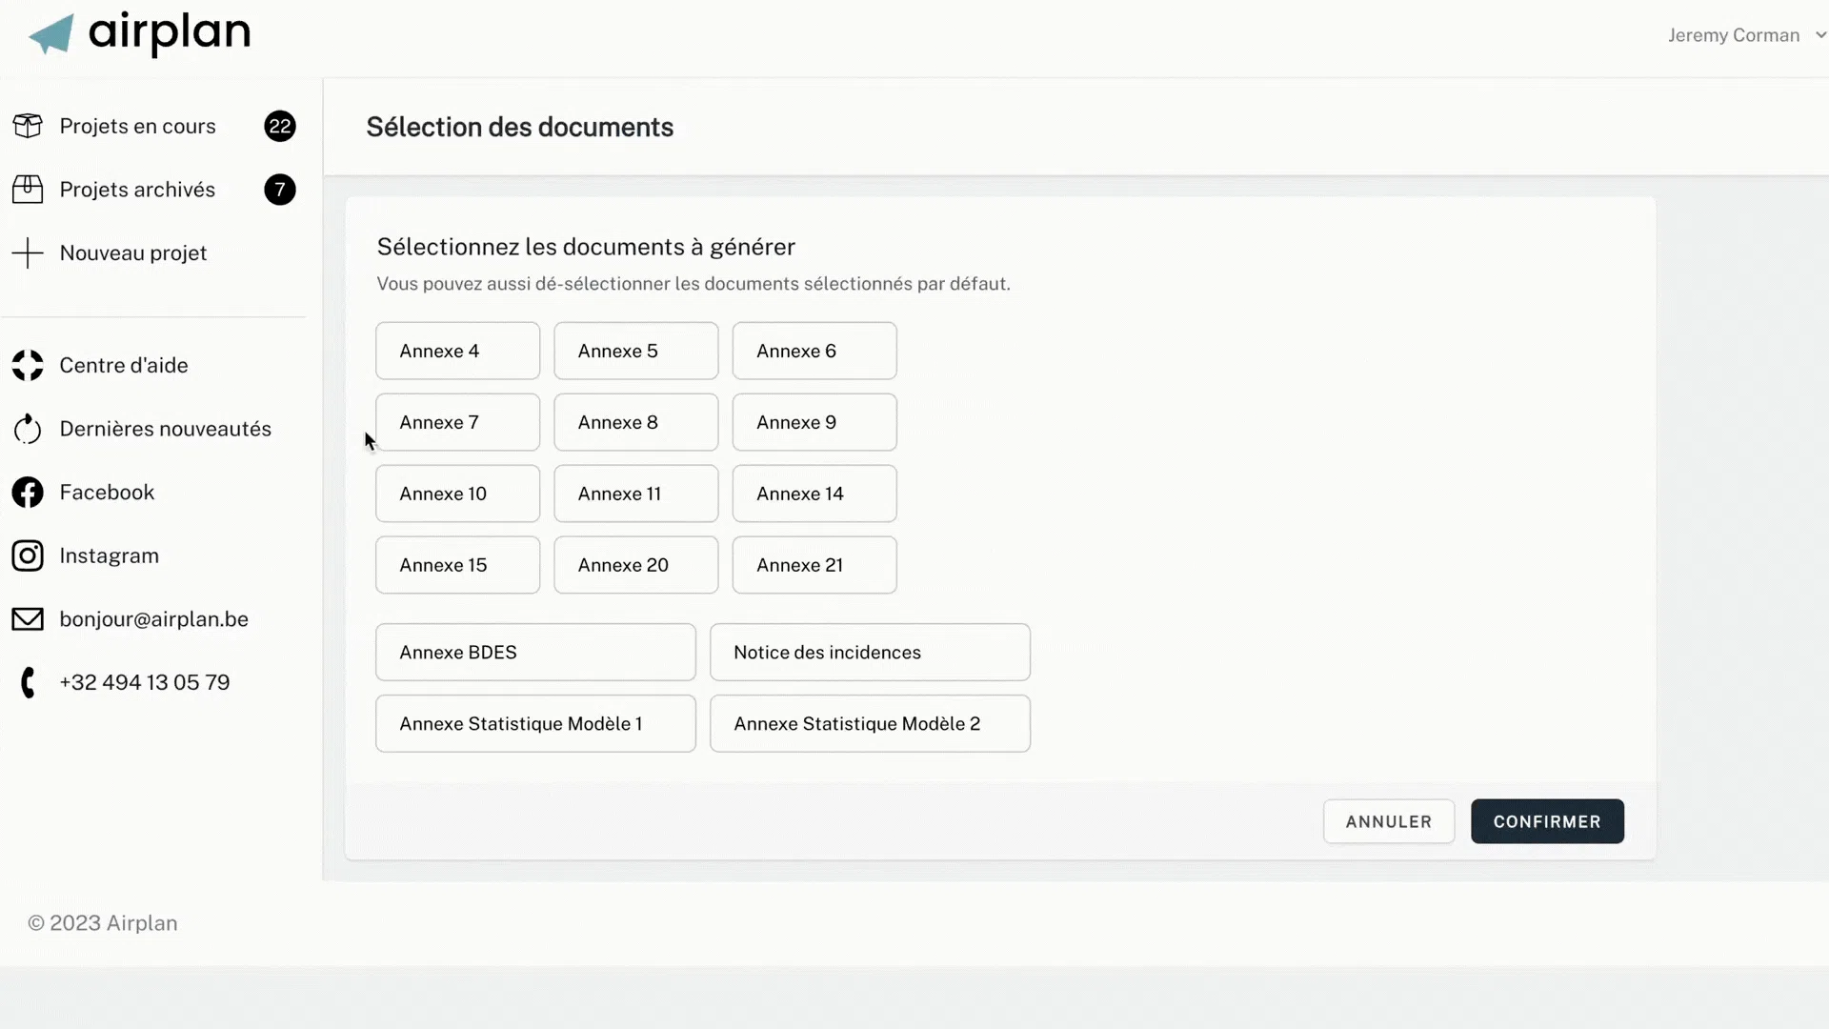Click the CONFIRMER button
The image size is (1829, 1029).
(1547, 821)
